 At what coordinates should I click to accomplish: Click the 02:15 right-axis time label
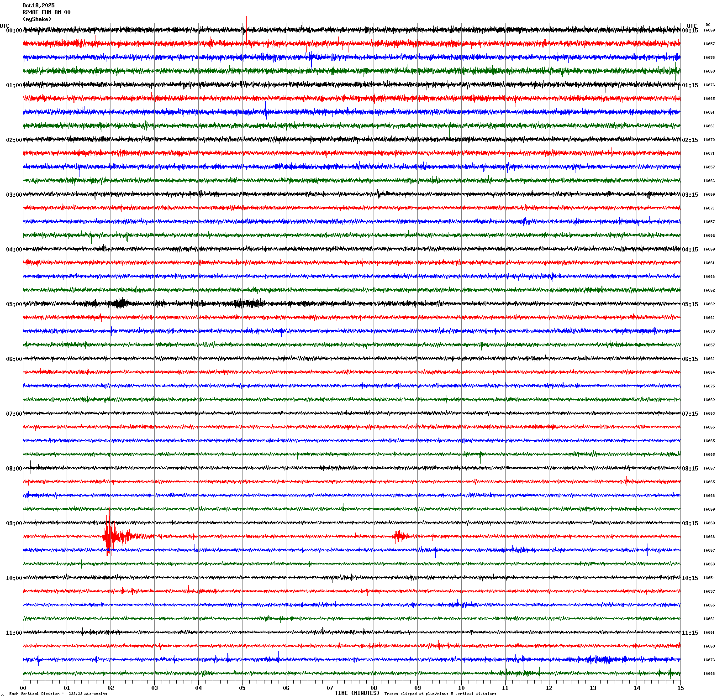[x=690, y=140]
